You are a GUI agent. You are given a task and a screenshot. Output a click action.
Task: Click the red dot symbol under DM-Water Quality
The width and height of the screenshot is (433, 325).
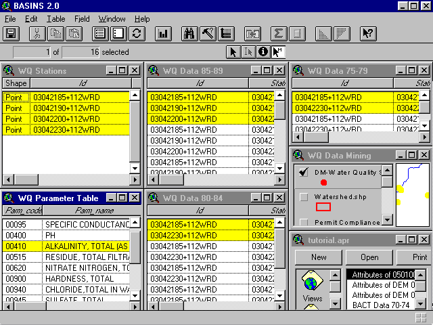click(x=323, y=182)
